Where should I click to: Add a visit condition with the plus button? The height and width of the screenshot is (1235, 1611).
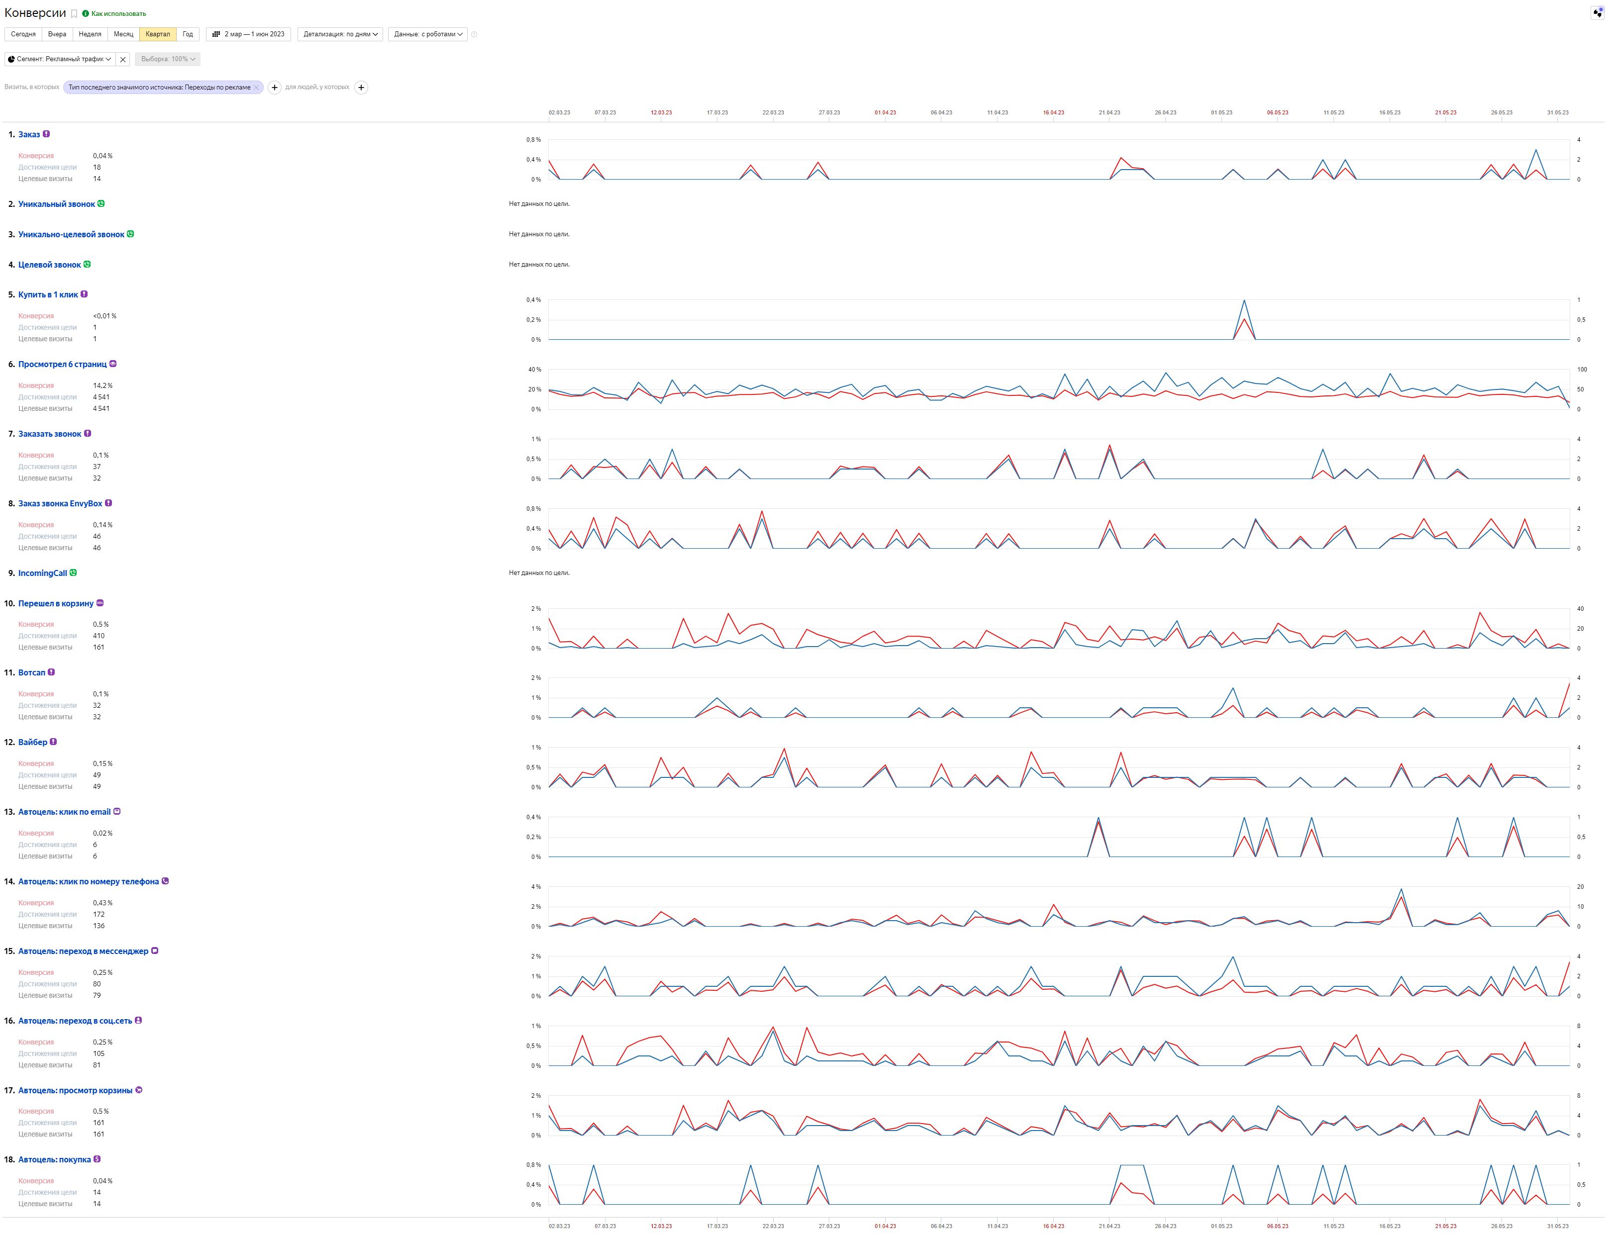[274, 88]
